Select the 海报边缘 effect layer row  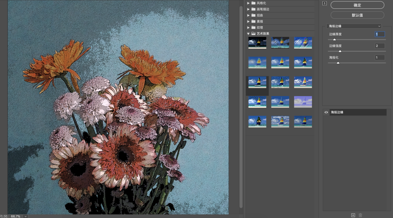coord(358,112)
